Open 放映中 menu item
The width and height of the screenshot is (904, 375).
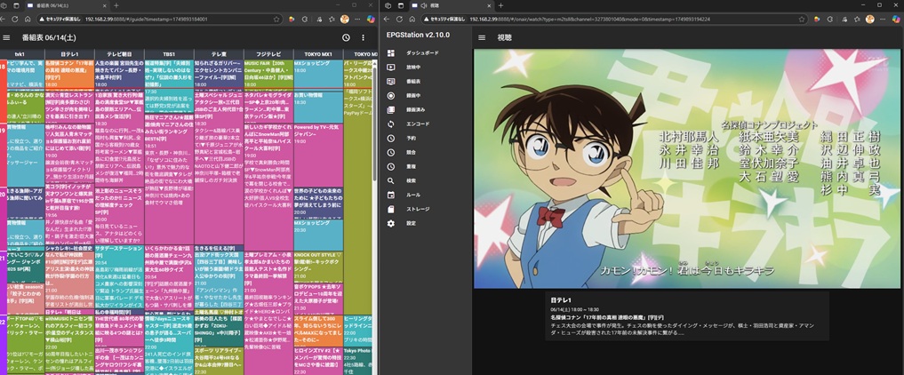[412, 67]
